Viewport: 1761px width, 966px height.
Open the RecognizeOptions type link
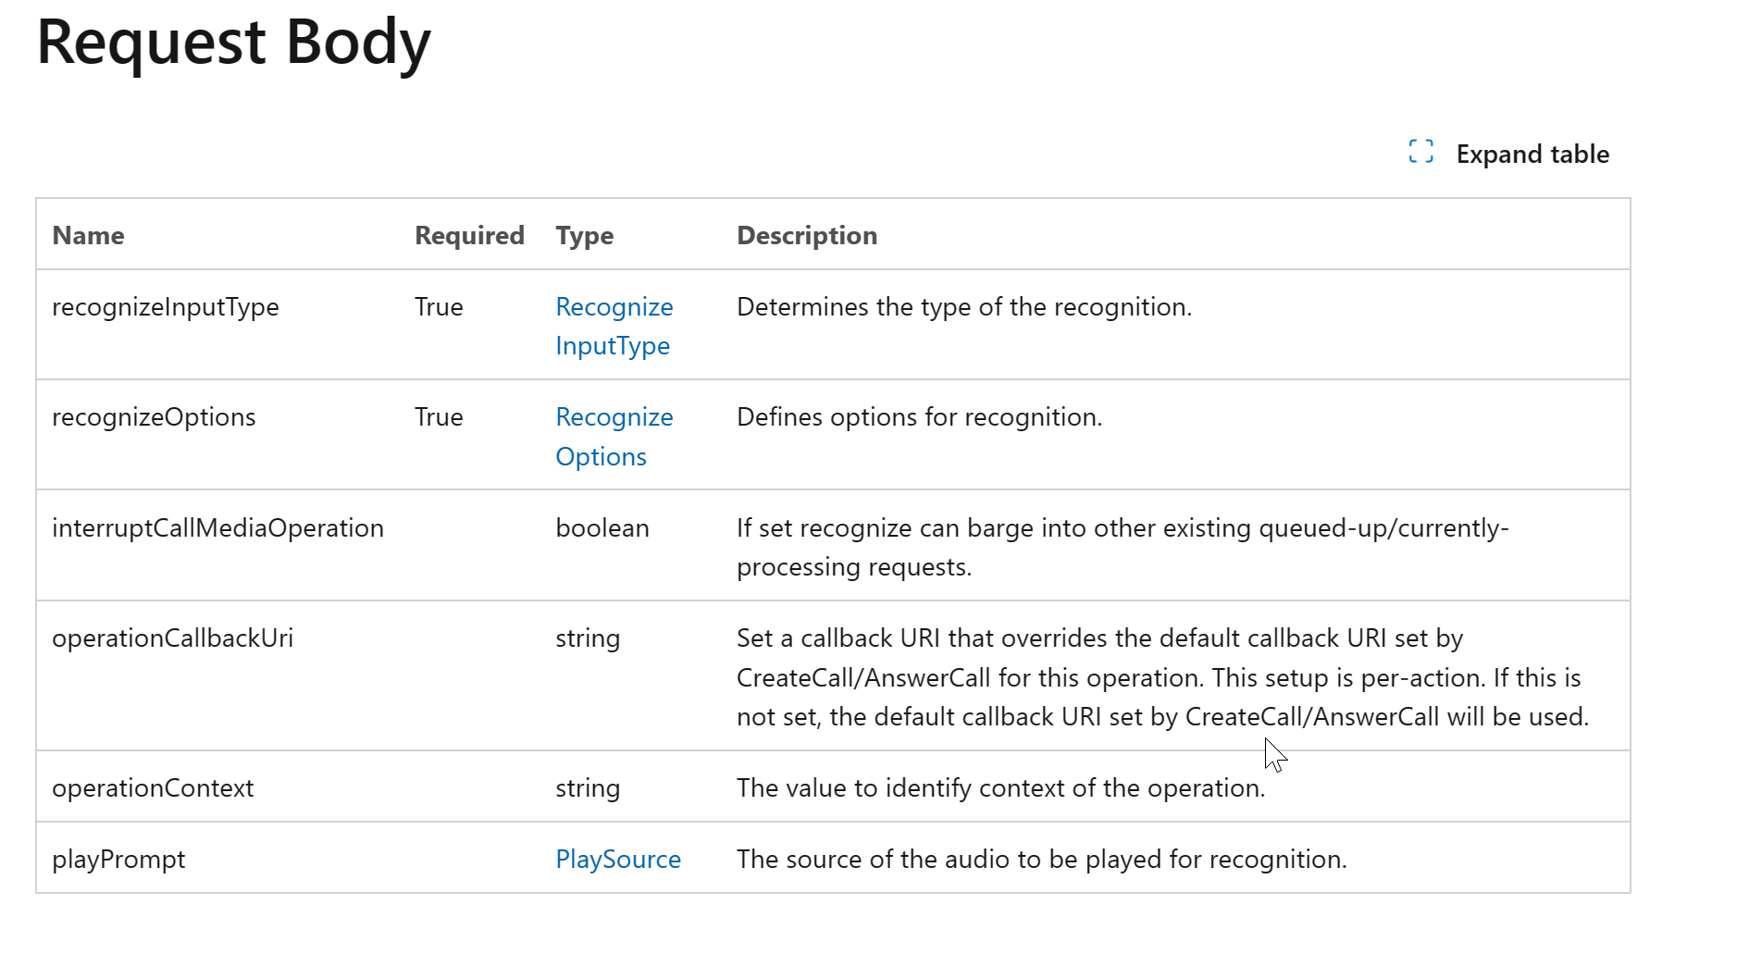click(x=614, y=436)
